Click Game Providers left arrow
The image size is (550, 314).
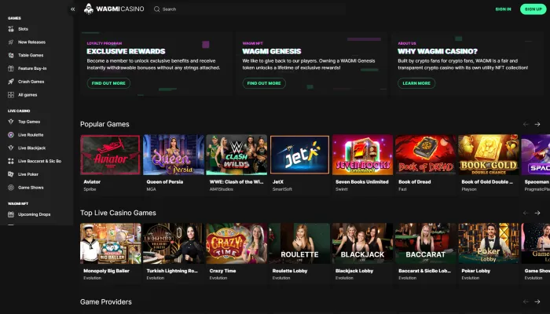pos(526,301)
